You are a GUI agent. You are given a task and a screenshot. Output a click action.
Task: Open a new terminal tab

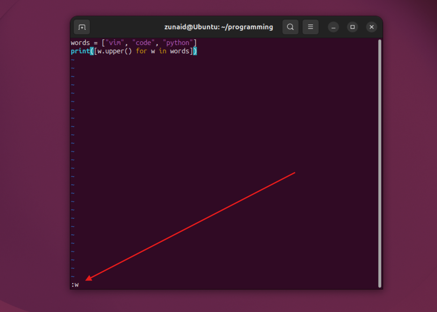pos(82,27)
